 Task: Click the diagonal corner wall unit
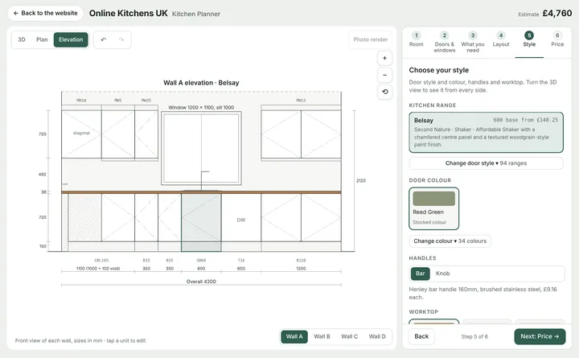click(81, 134)
